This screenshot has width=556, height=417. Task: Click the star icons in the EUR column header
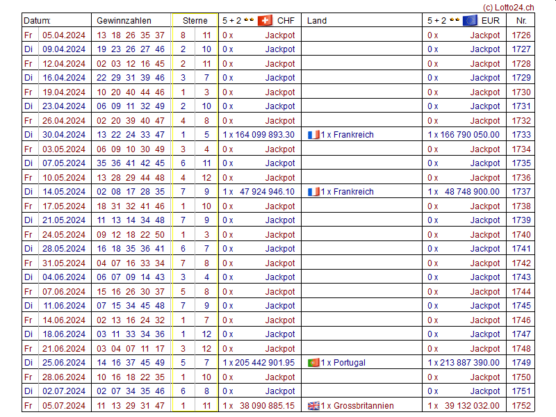point(454,20)
